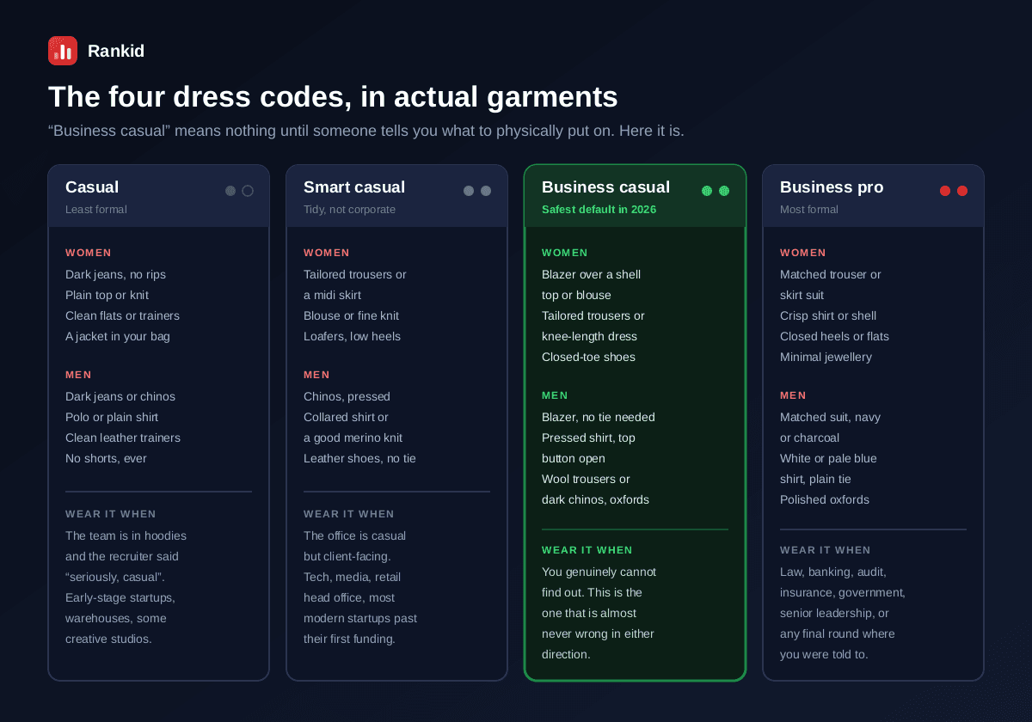1032x722 pixels.
Task: Click 'Matched suit, navy' line
Action: click(x=830, y=418)
